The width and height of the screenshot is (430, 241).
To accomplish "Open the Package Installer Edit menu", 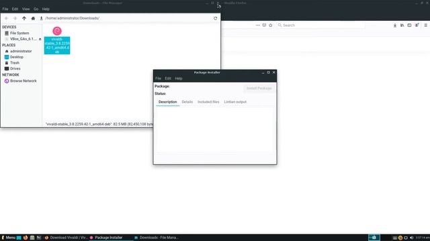I will (x=168, y=78).
